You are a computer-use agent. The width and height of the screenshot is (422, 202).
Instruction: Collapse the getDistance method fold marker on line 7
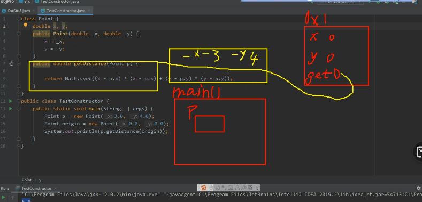(19, 63)
